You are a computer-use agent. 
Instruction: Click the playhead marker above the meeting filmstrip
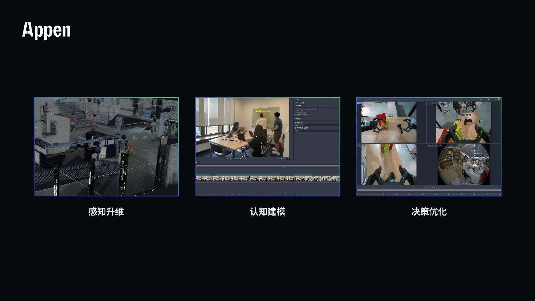[284, 168]
